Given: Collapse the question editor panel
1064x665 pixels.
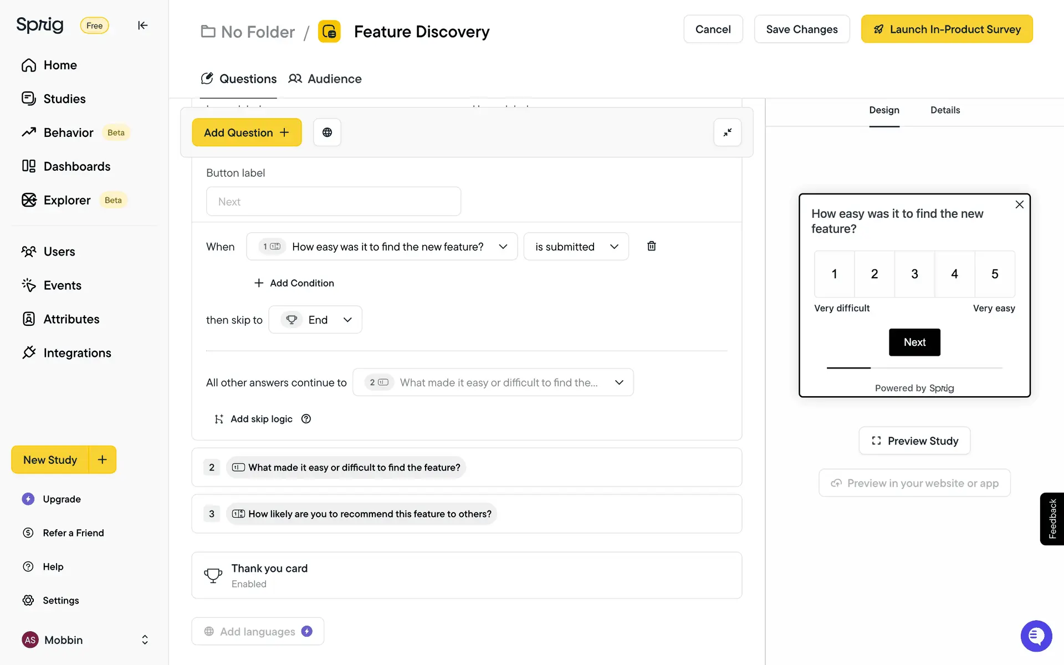Looking at the screenshot, I should tap(727, 132).
